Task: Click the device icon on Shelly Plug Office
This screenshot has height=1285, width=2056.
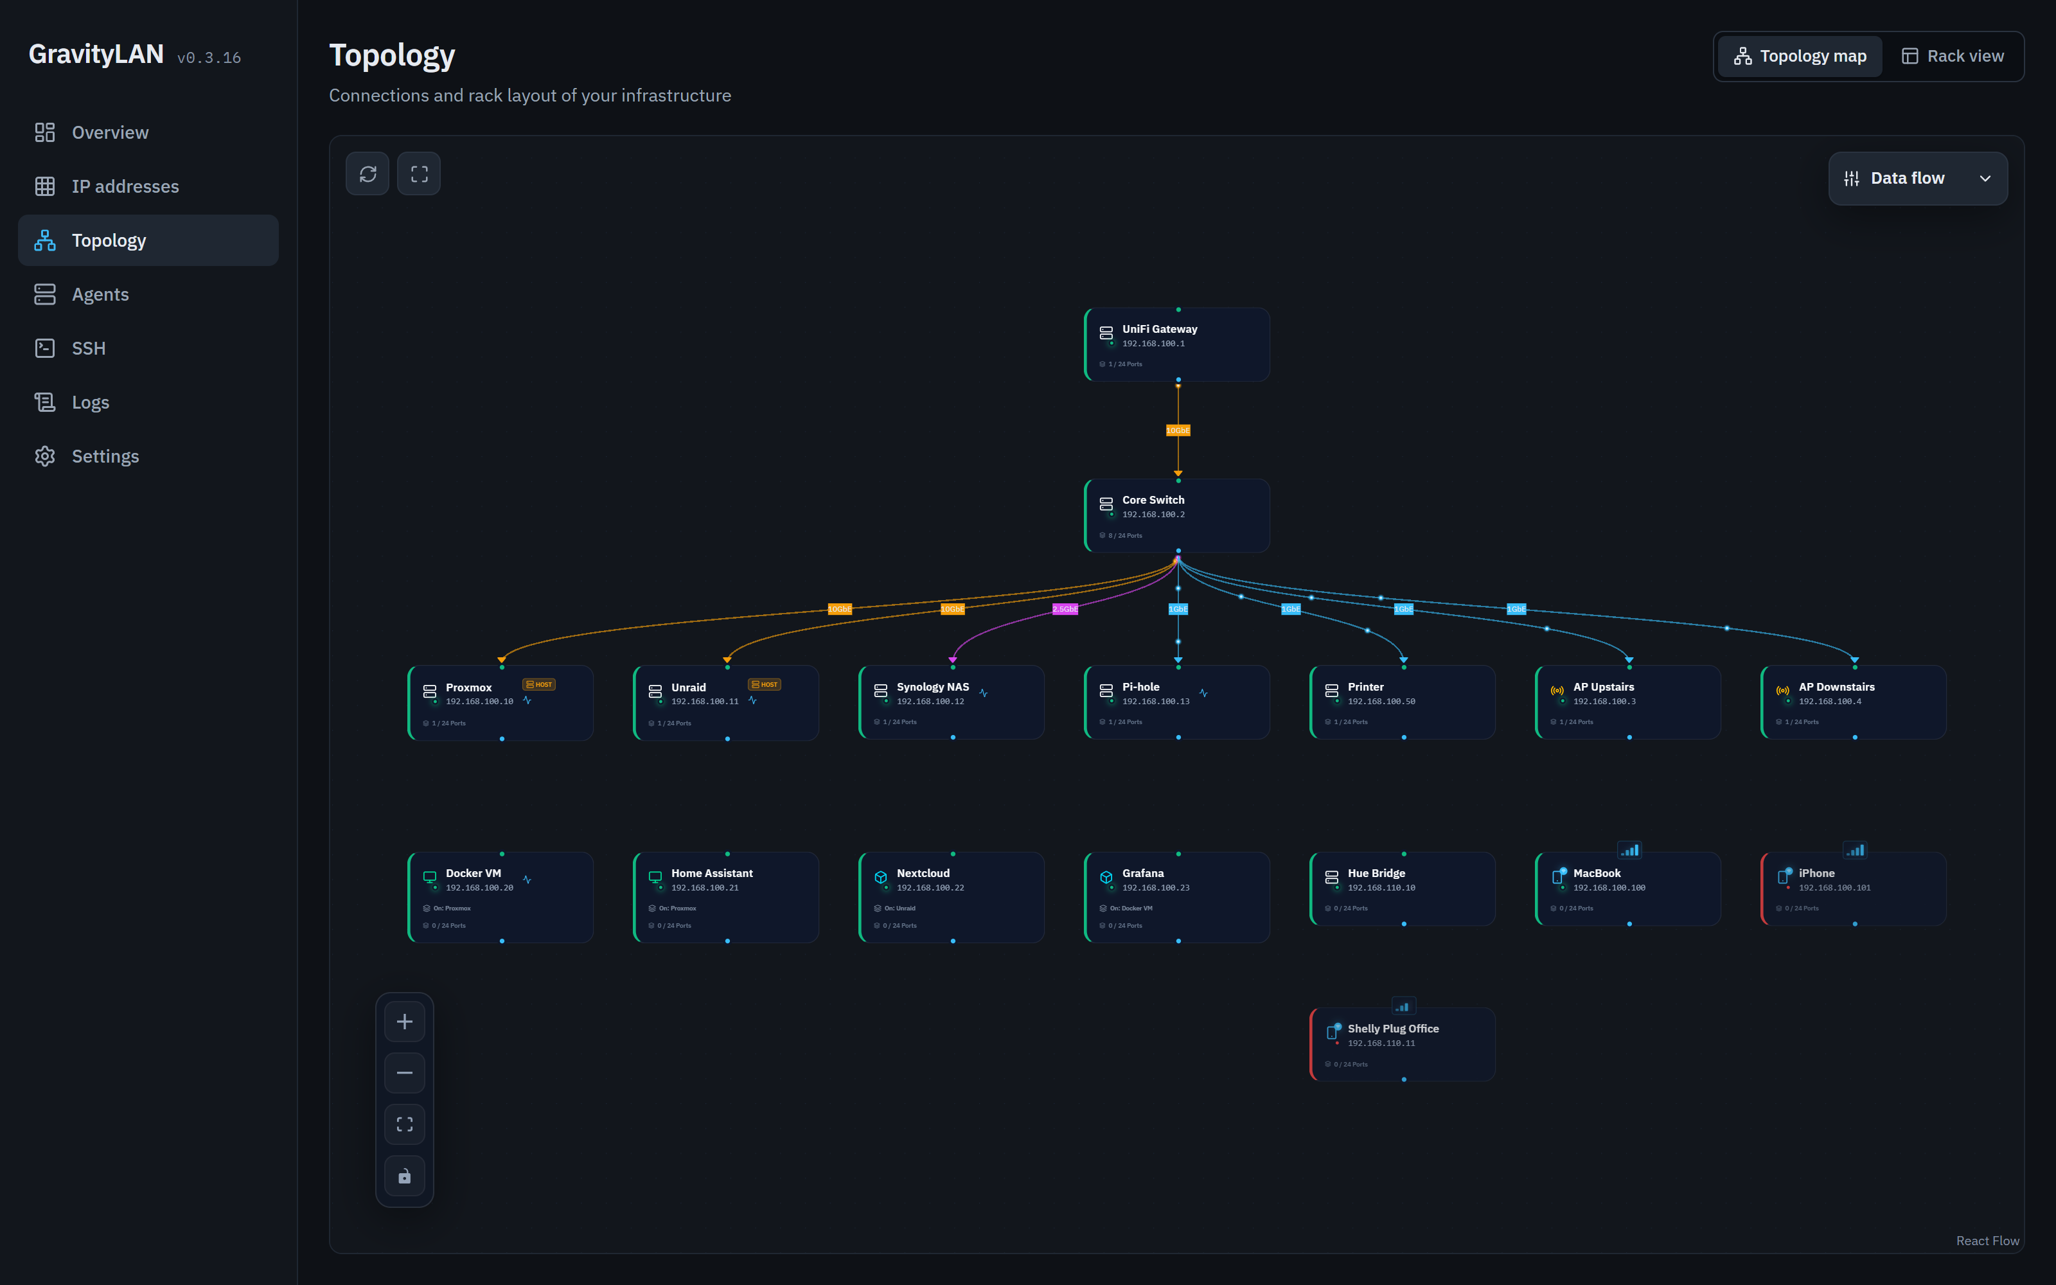Action: 1331,1032
